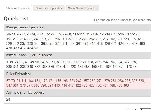Click the Quick List heading
The height and width of the screenshot is (110, 157).
(x=16, y=19)
